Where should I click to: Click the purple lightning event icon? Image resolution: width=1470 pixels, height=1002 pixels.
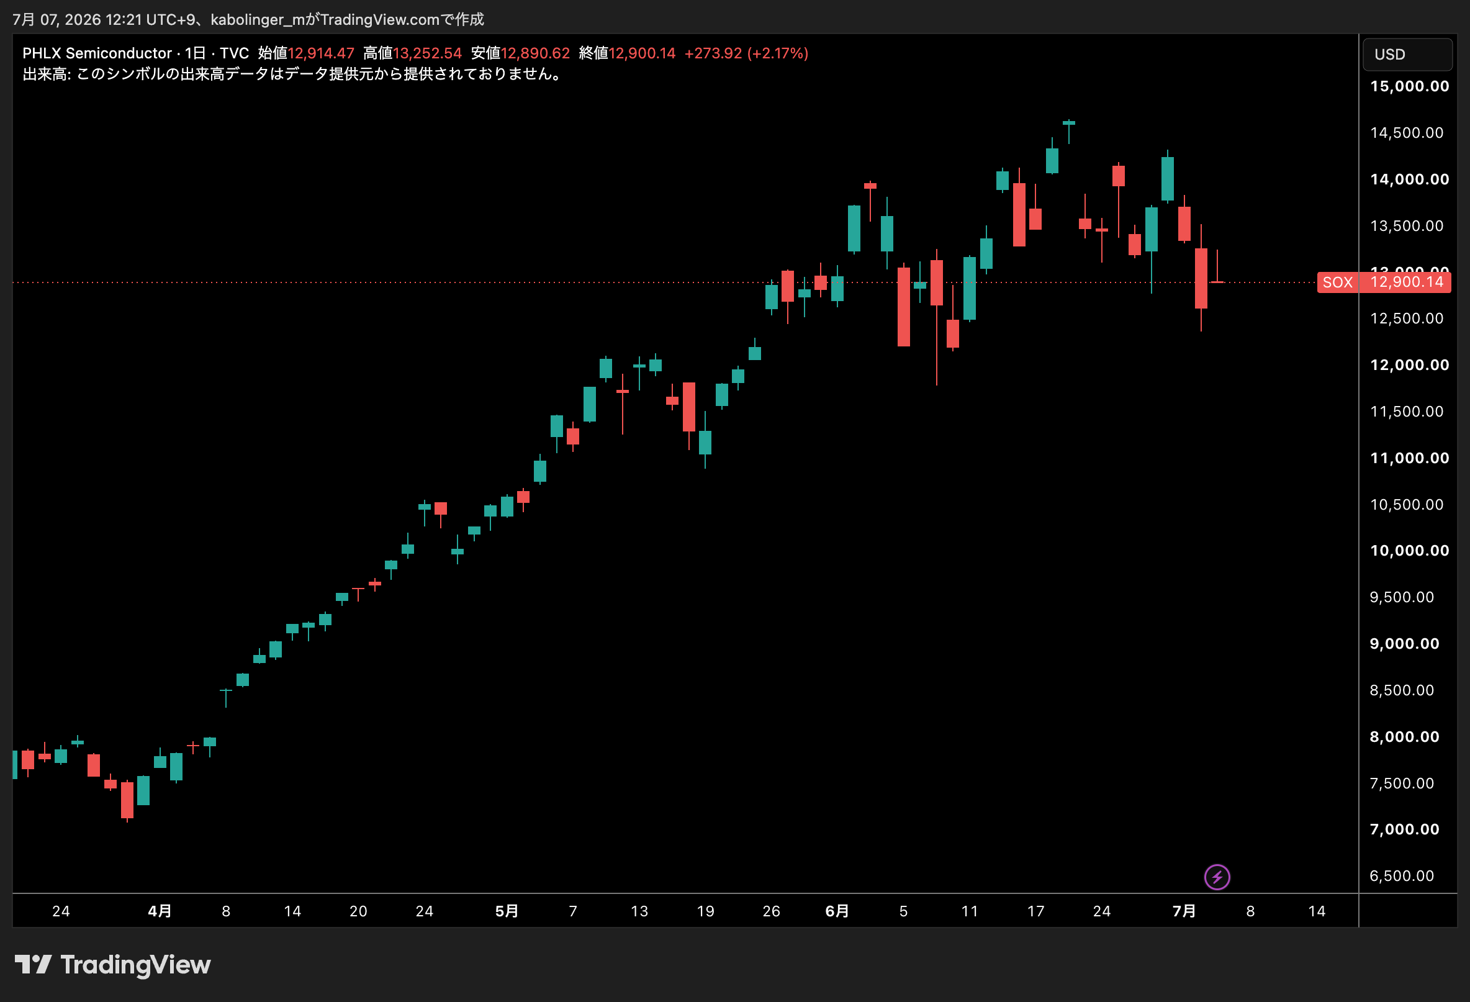[1217, 877]
